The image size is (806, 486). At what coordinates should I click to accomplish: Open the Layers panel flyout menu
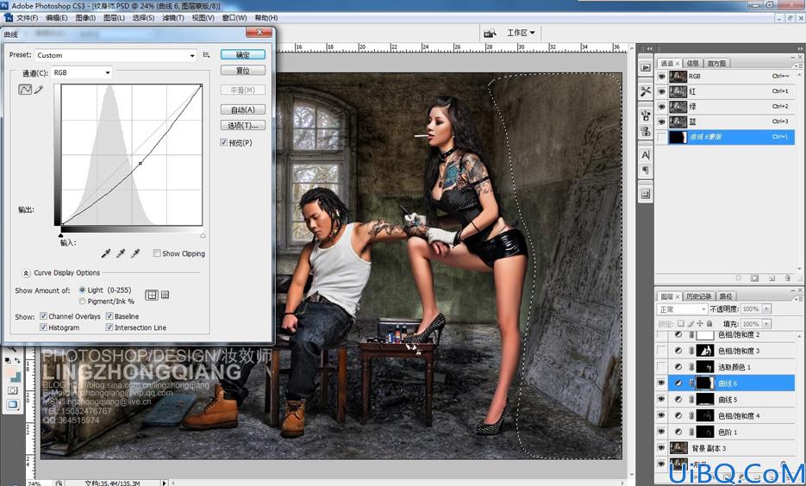tap(798, 298)
